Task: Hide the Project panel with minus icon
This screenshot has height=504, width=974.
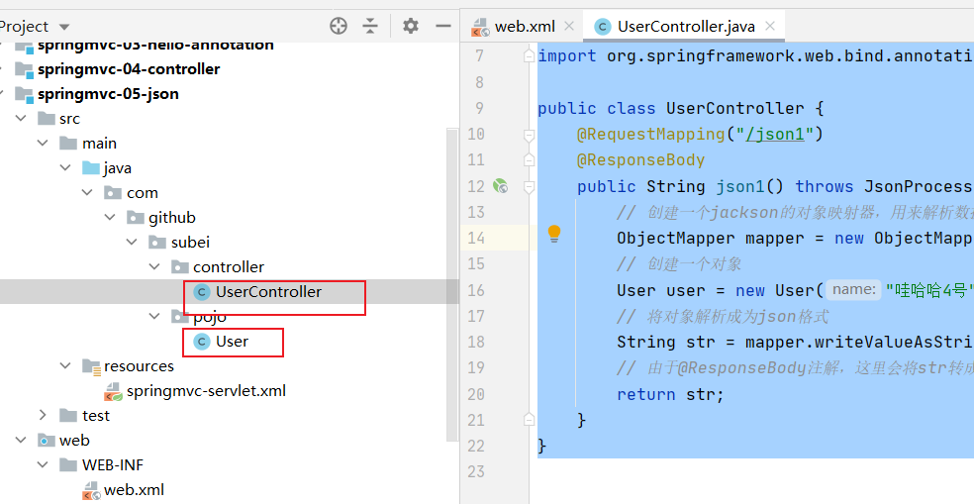Action: coord(441,26)
